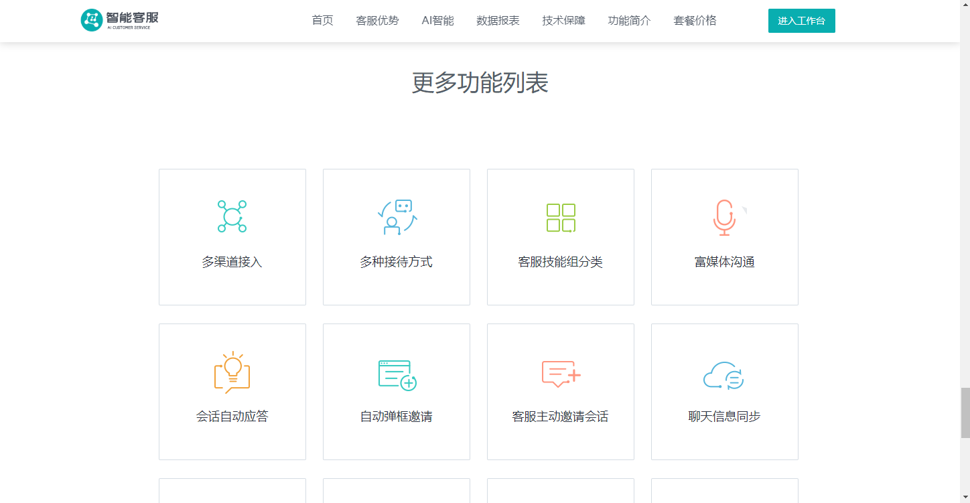Click the page vertical scrollbar thumb
This screenshot has height=503, width=970.
(965, 413)
